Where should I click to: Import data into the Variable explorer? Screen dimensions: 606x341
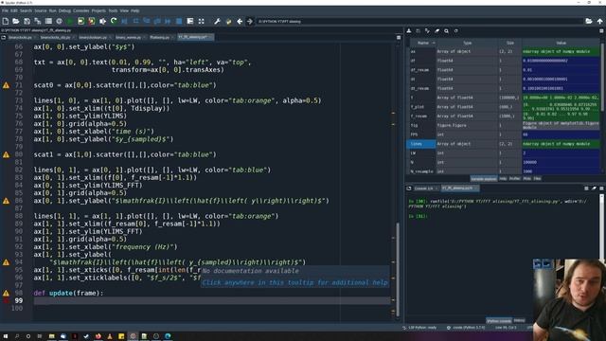pos(409,31)
